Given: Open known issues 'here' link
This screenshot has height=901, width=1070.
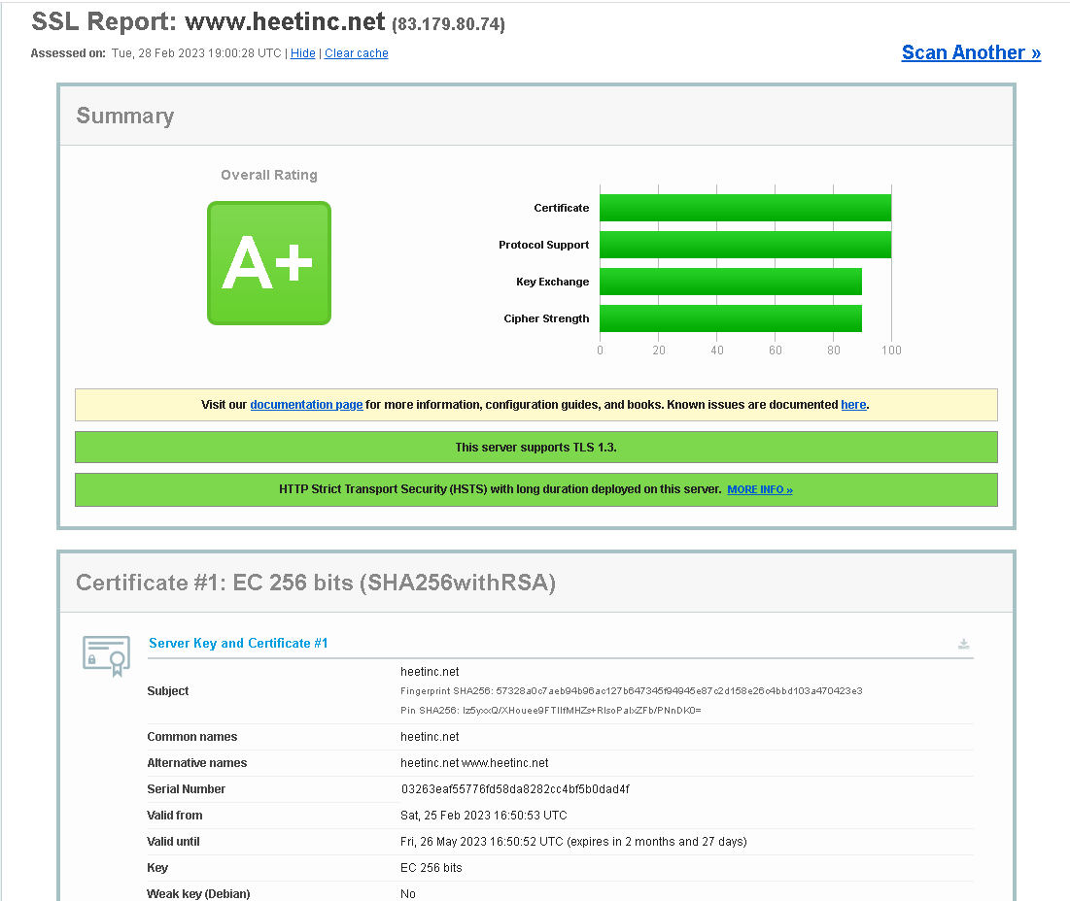Looking at the screenshot, I should click(x=853, y=404).
